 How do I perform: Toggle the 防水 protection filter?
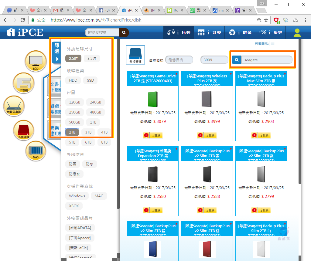tap(90, 164)
